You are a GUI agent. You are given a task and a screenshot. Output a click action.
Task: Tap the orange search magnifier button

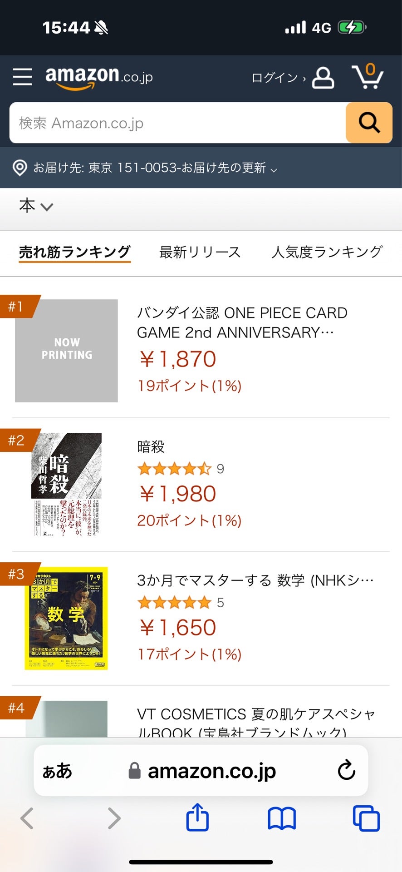[369, 123]
